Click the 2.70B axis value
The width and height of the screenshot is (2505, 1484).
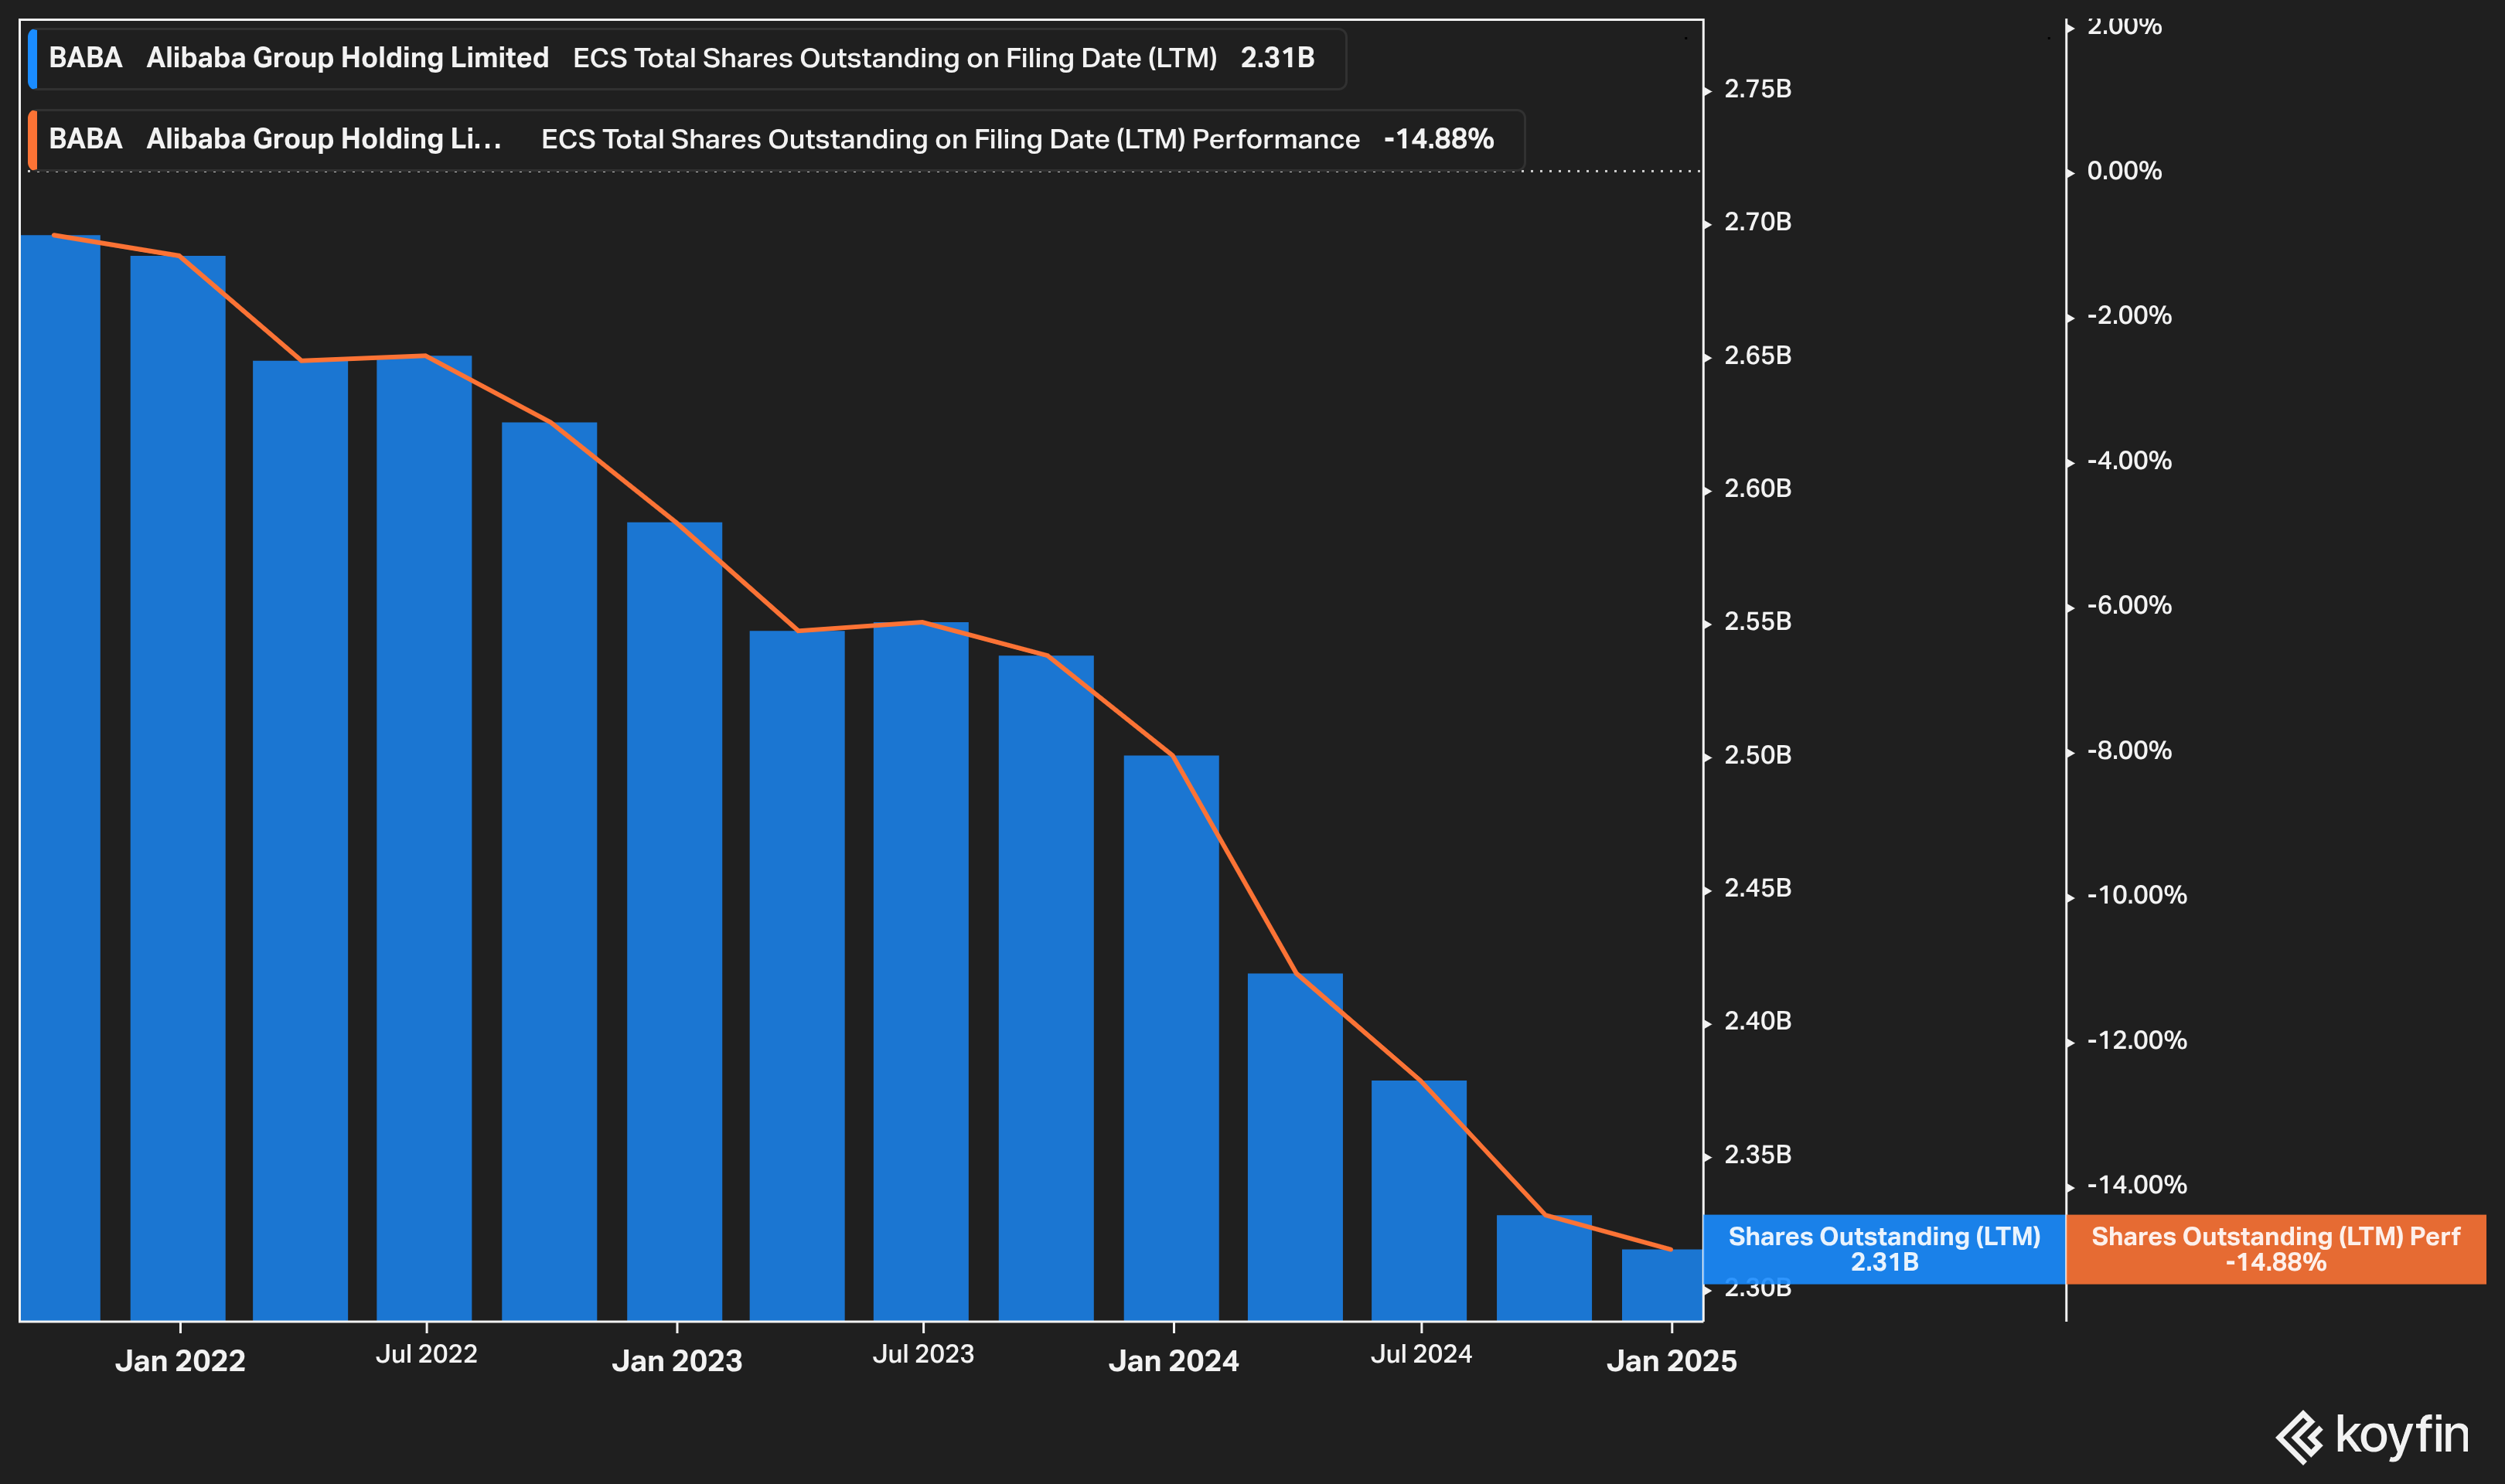click(x=1758, y=222)
